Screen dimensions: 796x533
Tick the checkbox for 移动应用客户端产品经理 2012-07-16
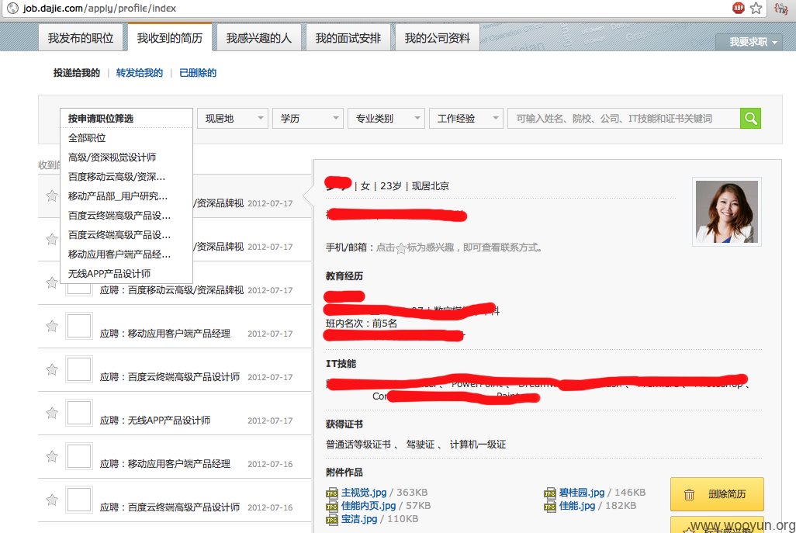tap(79, 456)
